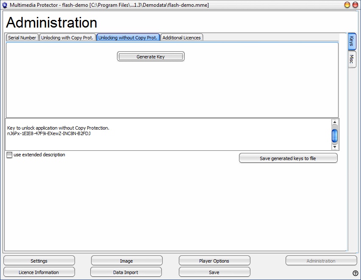The height and width of the screenshot is (280, 361).
Task: Open the Settings section
Action: click(39, 261)
